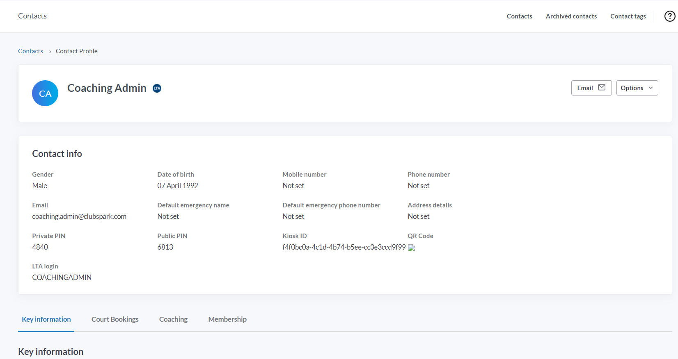The image size is (678, 359).
Task: Click the envelope icon in Email button
Action: pyautogui.click(x=602, y=88)
